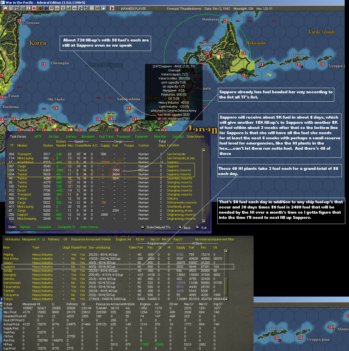Click the Genzan base flag on map

pos(20,21)
